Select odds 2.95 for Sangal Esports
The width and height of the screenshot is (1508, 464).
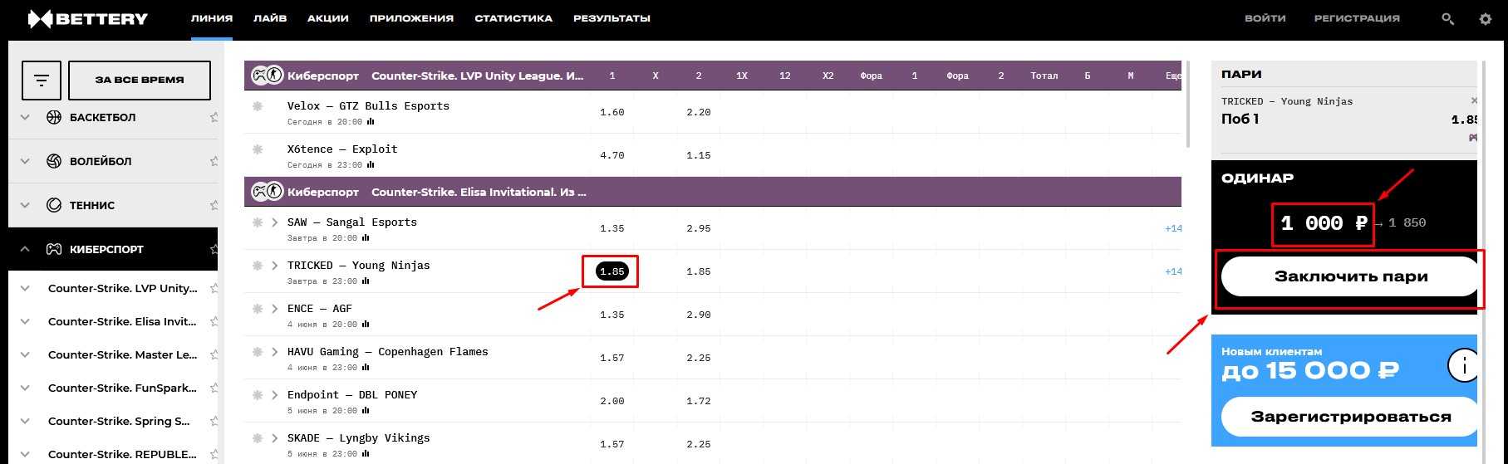click(698, 228)
